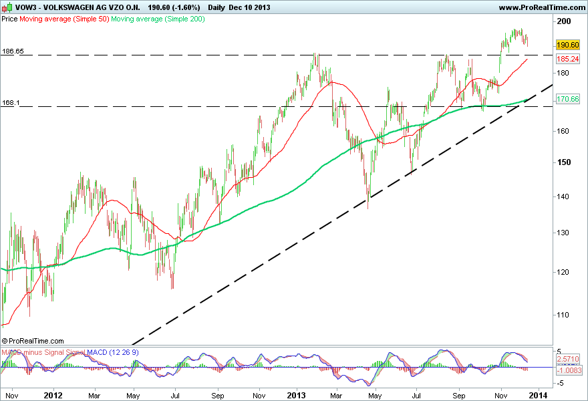This screenshot has width=588, height=401.
Task: Click the ProRealTime.com copyright text
Action: click(x=33, y=341)
